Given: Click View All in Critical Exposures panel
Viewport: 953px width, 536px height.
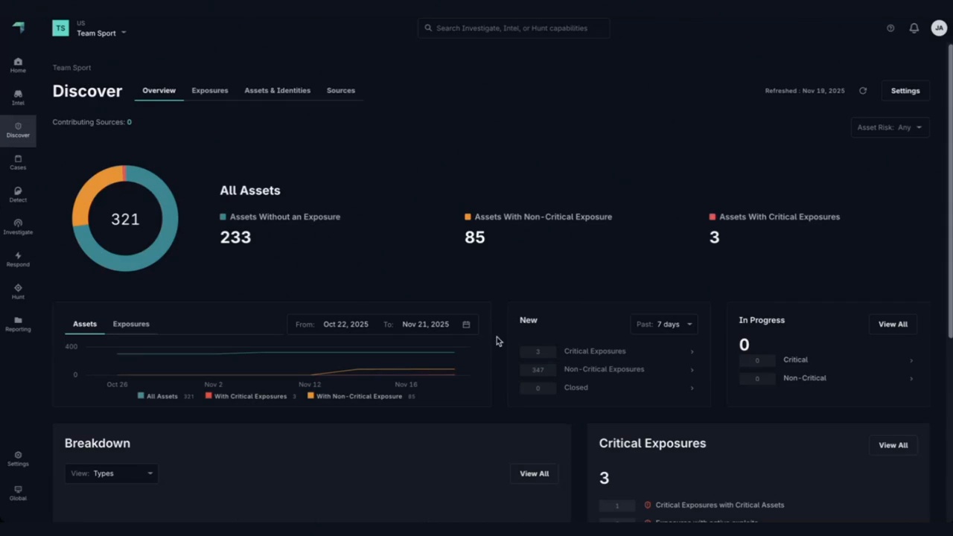Looking at the screenshot, I should pos(893,445).
